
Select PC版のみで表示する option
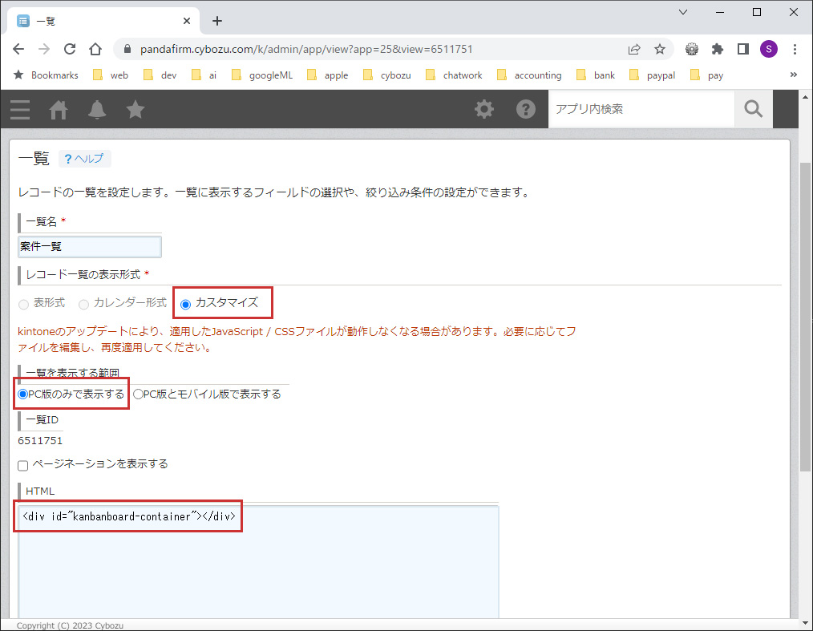click(23, 394)
